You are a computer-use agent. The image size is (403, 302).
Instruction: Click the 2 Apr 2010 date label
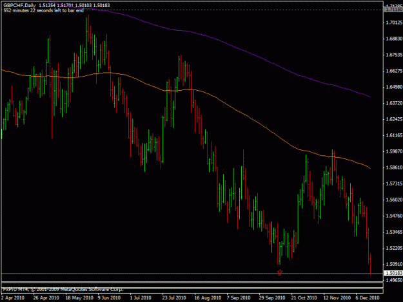pos(13,298)
